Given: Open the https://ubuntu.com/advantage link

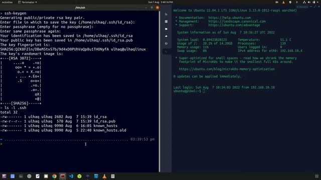Looking at the screenshot, I should point(234,25).
